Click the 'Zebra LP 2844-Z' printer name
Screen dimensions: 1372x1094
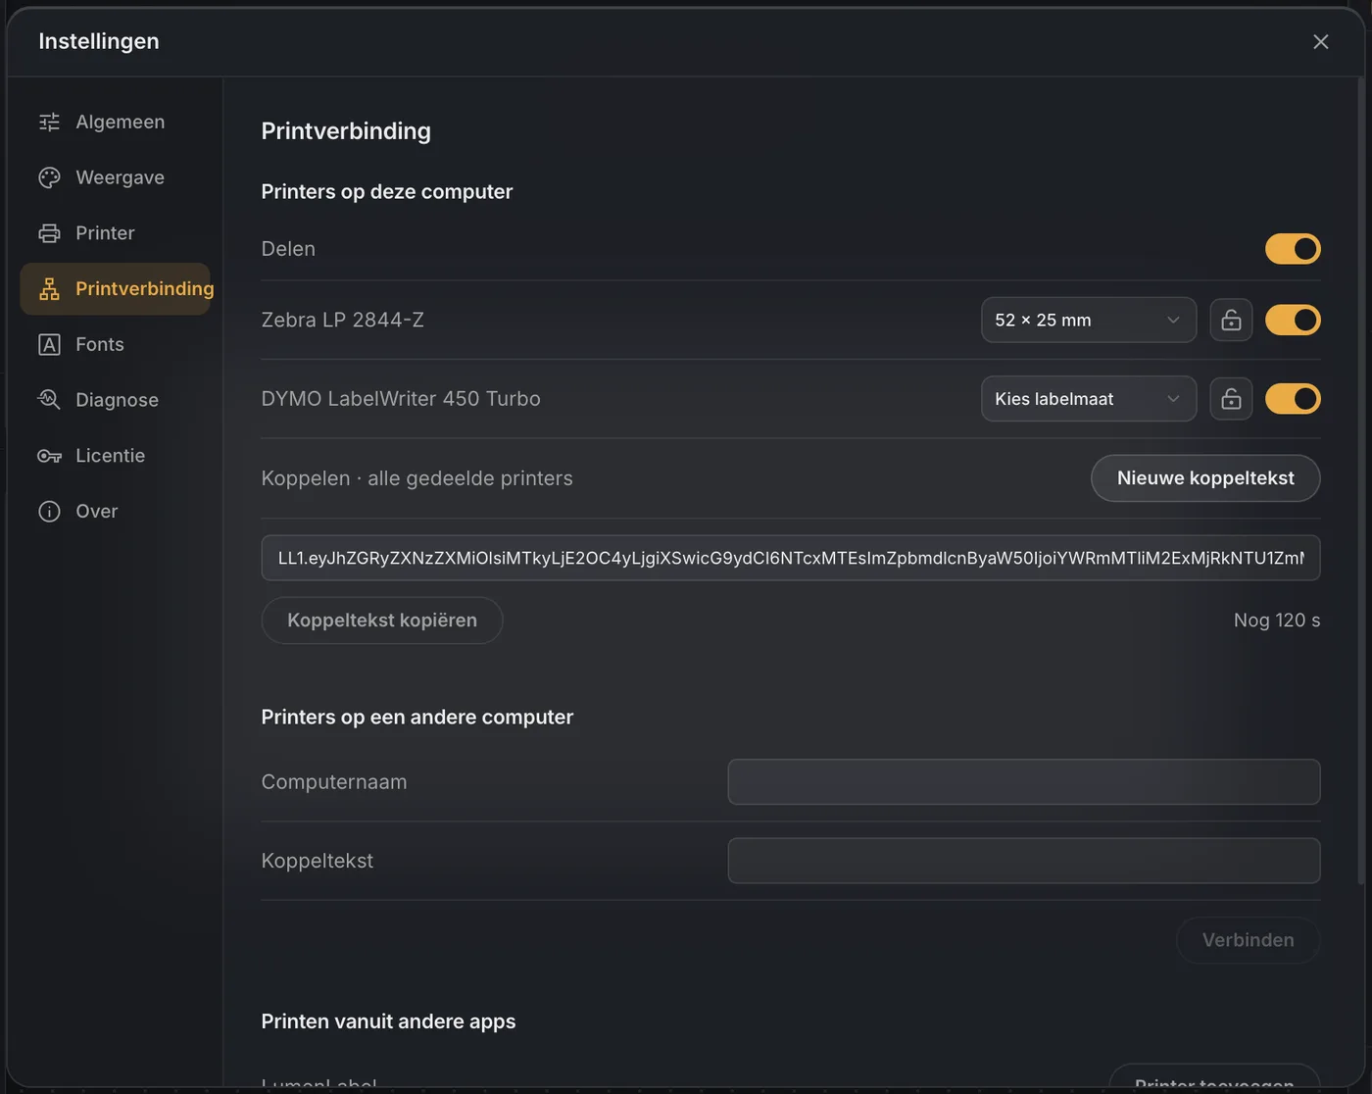click(x=342, y=320)
